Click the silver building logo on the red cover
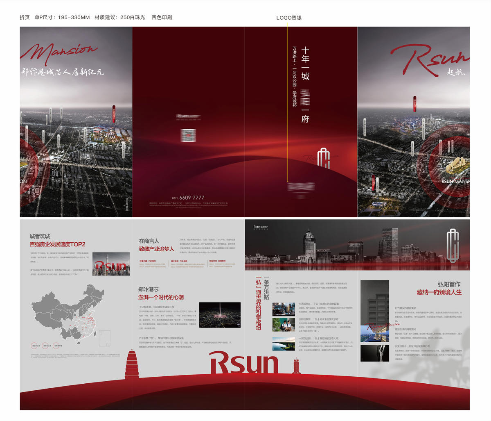This screenshot has height=421, width=491. 324,159
